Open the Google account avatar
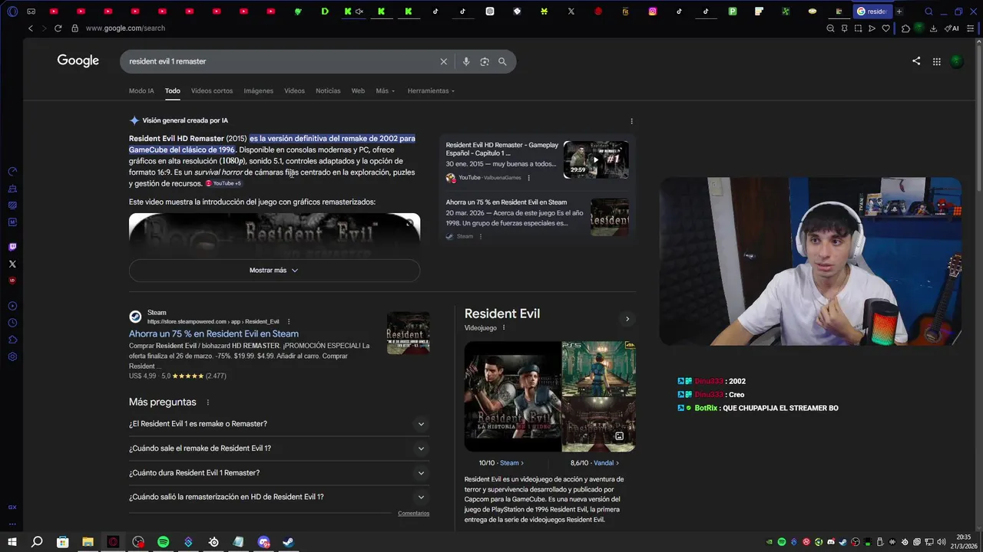The height and width of the screenshot is (552, 983). (957, 61)
